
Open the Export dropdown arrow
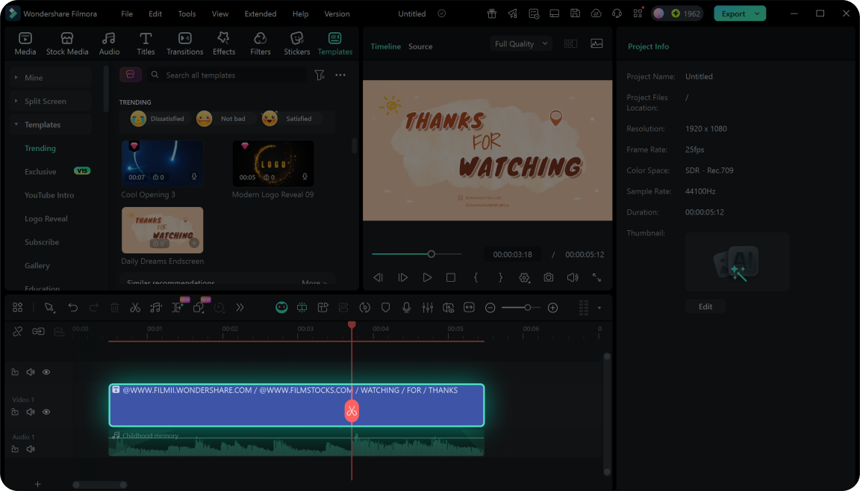(x=758, y=13)
